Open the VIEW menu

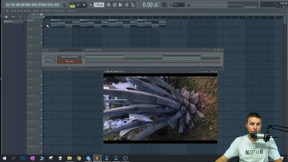[x=34, y=5]
